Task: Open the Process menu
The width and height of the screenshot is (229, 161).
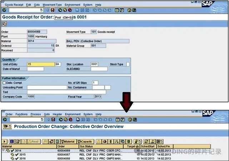Action: (36, 114)
